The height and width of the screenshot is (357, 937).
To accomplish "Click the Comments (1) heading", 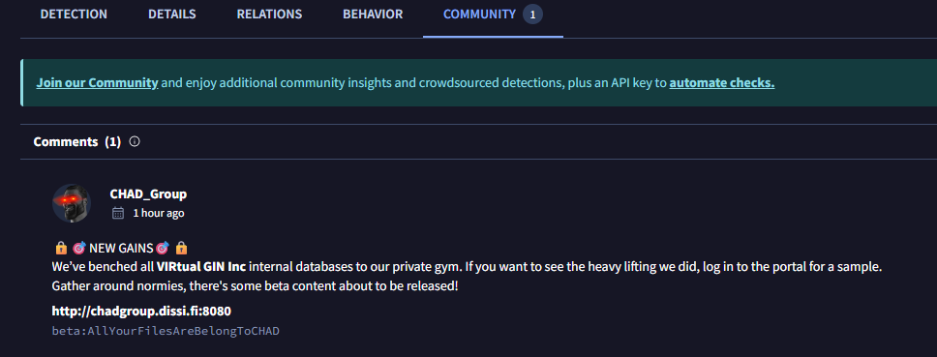I will [x=77, y=141].
